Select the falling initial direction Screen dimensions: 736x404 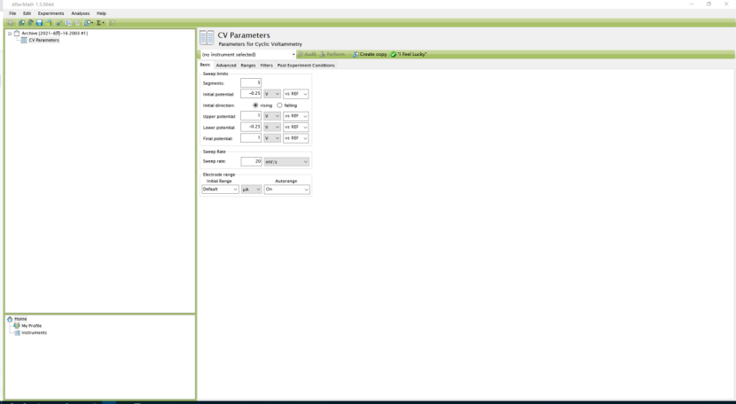pos(279,105)
